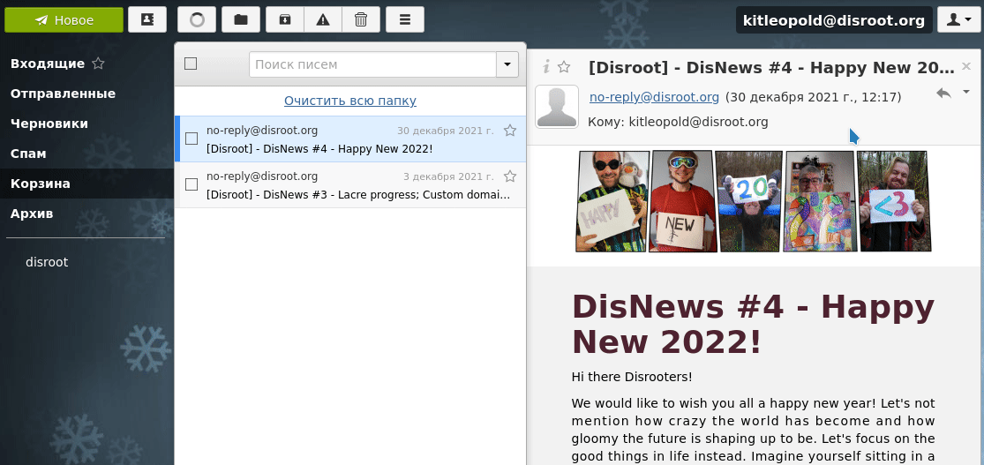Expand the search options dropdown arrow
984x465 pixels.
[507, 64]
